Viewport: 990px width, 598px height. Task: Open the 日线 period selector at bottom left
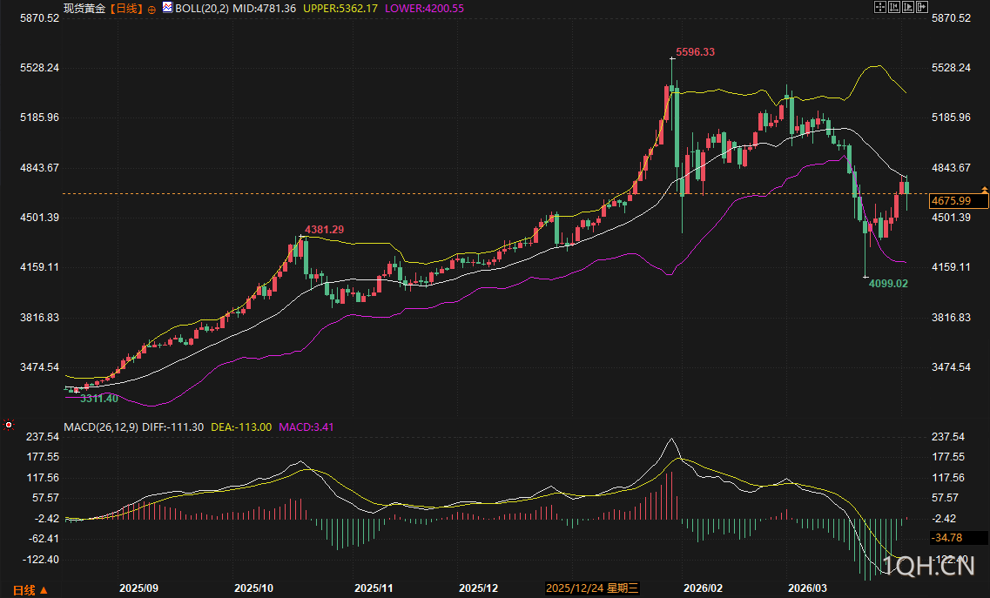coord(30,590)
